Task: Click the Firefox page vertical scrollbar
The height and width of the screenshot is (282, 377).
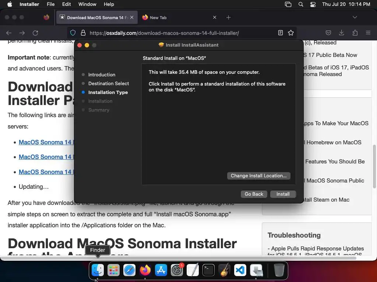Action: pyautogui.click(x=374, y=167)
